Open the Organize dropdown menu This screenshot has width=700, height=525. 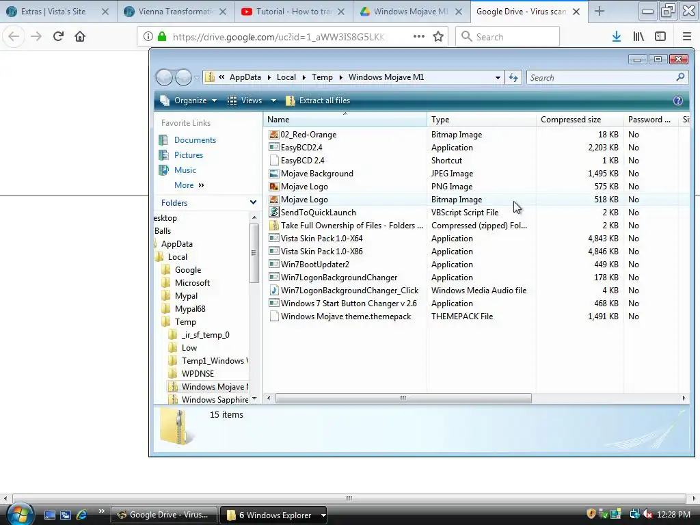click(189, 100)
